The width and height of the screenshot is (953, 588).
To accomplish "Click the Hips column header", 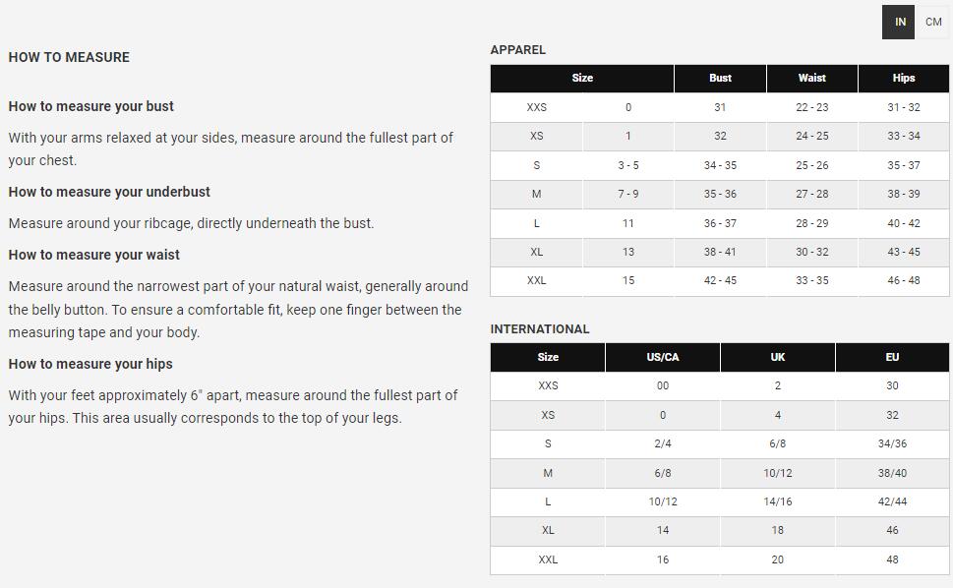I will click(904, 78).
